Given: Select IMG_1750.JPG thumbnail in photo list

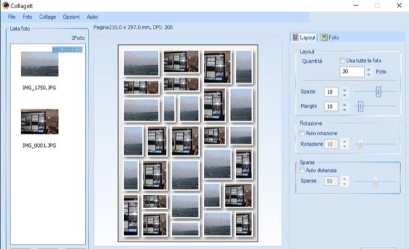Looking at the screenshot, I should click(x=40, y=64).
